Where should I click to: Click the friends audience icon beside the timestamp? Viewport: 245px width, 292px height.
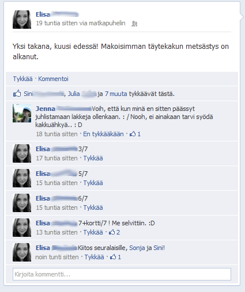(134, 24)
